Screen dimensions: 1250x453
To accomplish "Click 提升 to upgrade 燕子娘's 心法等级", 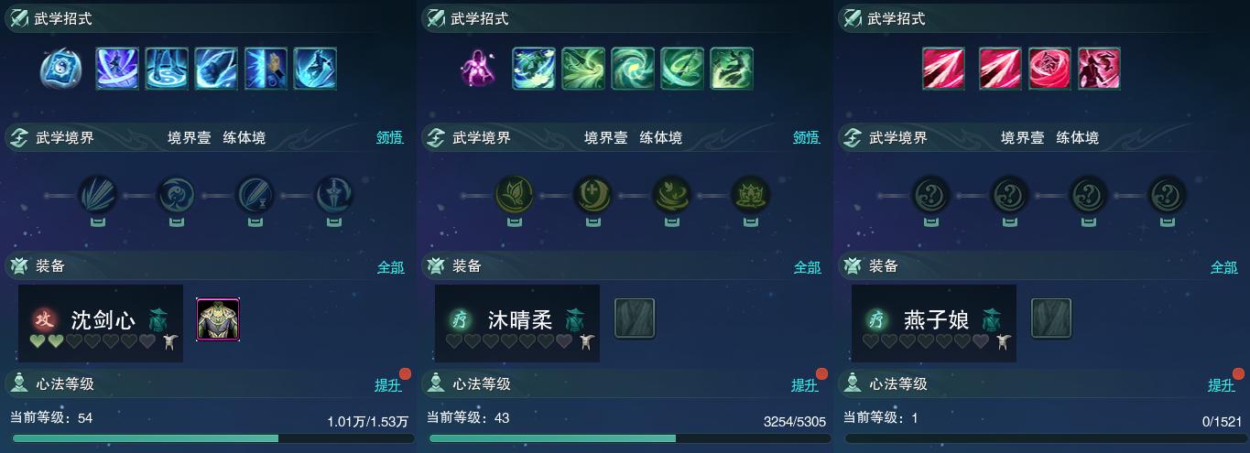I will (1222, 385).
